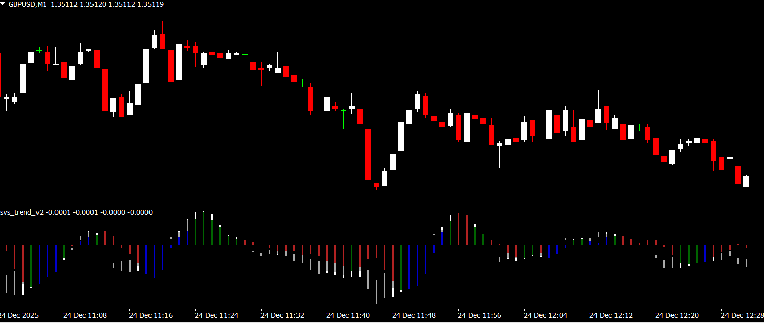Click the 24 Dec 11:08 time label
This screenshot has height=323, width=764.
point(85,315)
